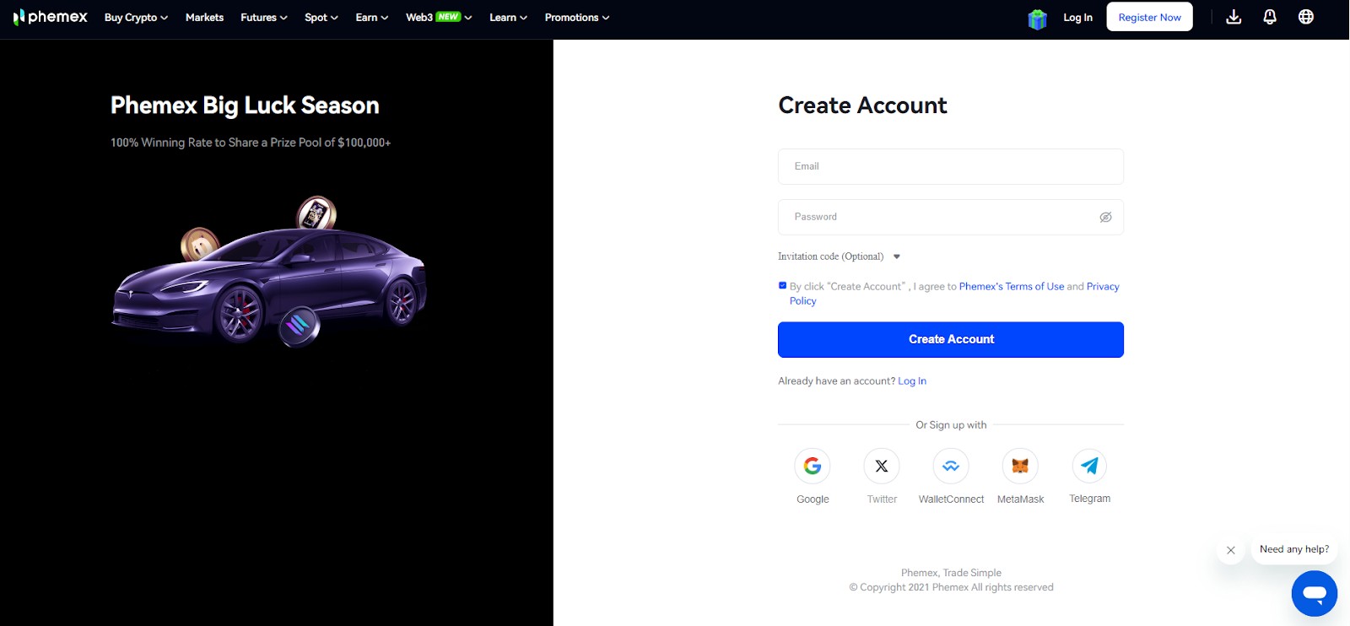Click the 'Or Sign up with' text

point(951,425)
